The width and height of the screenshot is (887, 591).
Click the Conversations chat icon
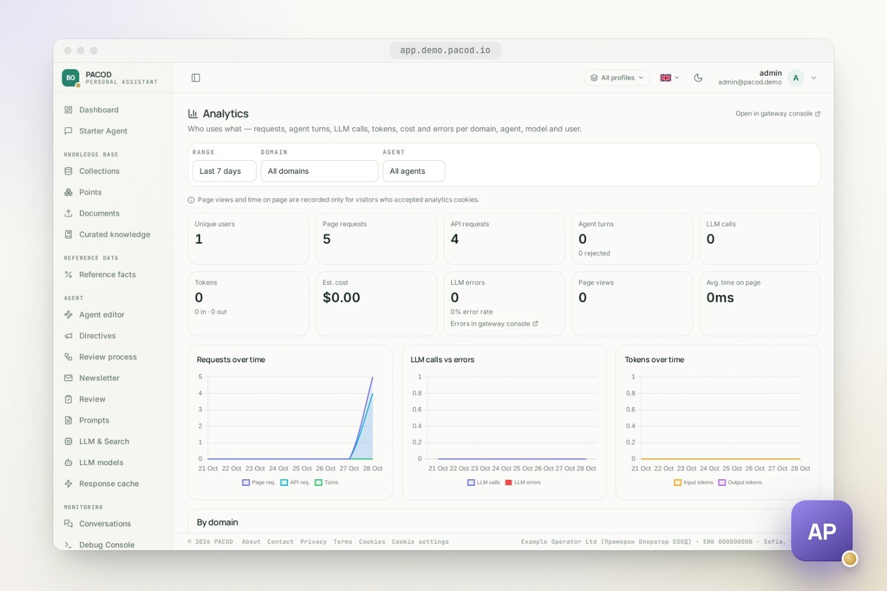coord(69,524)
